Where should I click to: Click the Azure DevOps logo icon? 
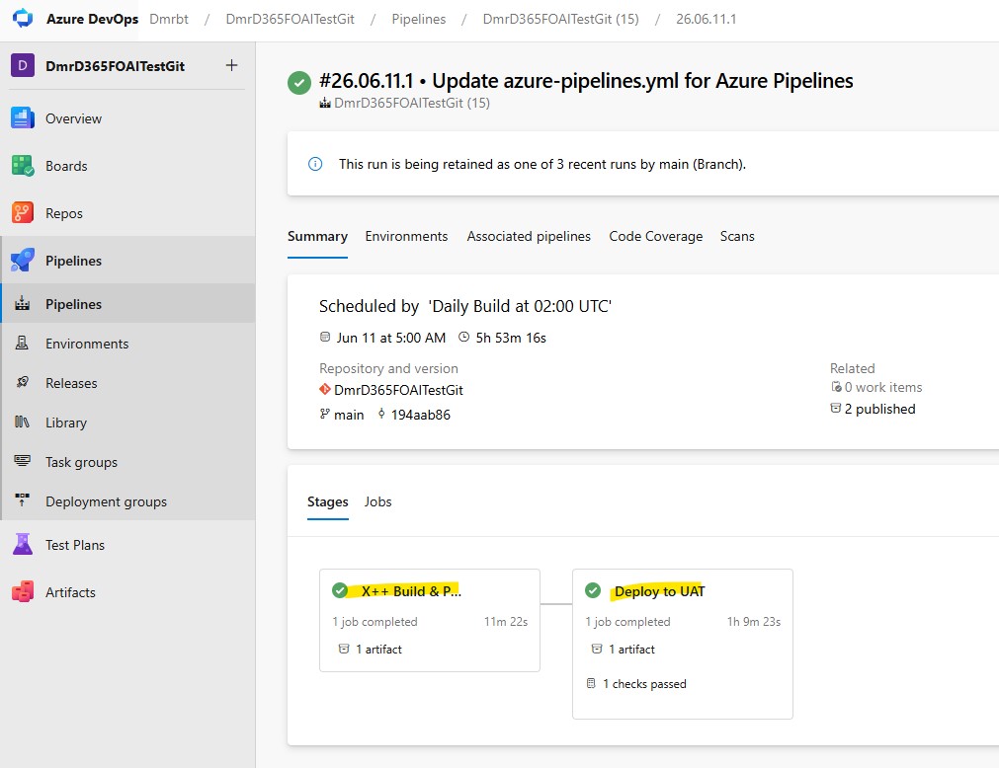pos(23,19)
